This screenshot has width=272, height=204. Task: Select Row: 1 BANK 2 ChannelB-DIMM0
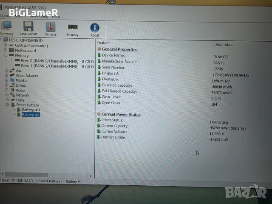[57, 66]
